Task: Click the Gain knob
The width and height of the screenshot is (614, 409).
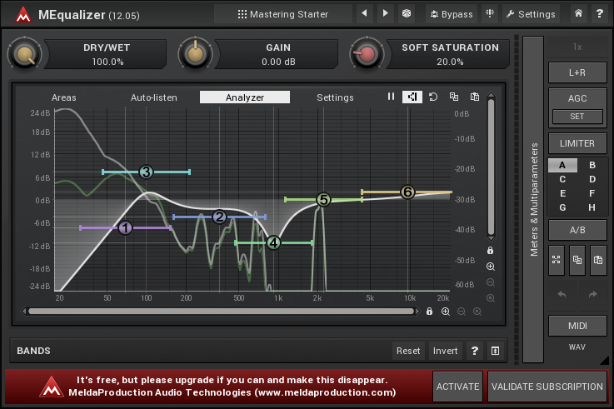Action: tap(195, 54)
